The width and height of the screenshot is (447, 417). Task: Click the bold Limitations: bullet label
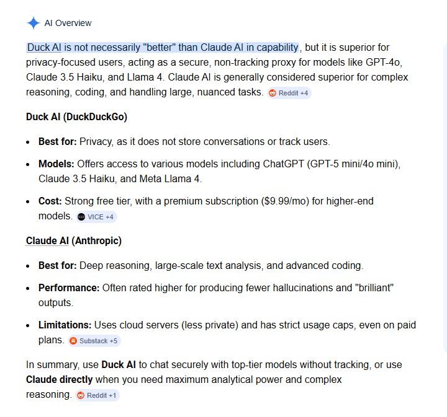pos(65,325)
